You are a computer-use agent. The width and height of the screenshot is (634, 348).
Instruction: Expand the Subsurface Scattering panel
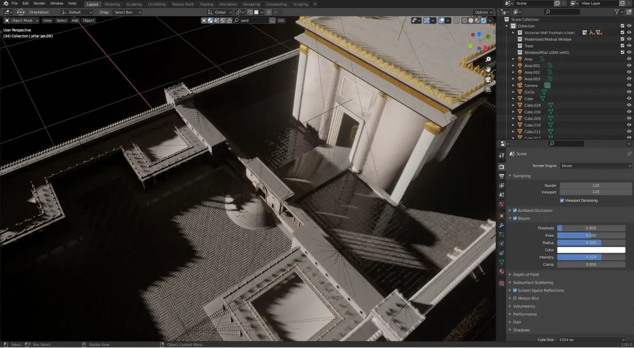[533, 283]
